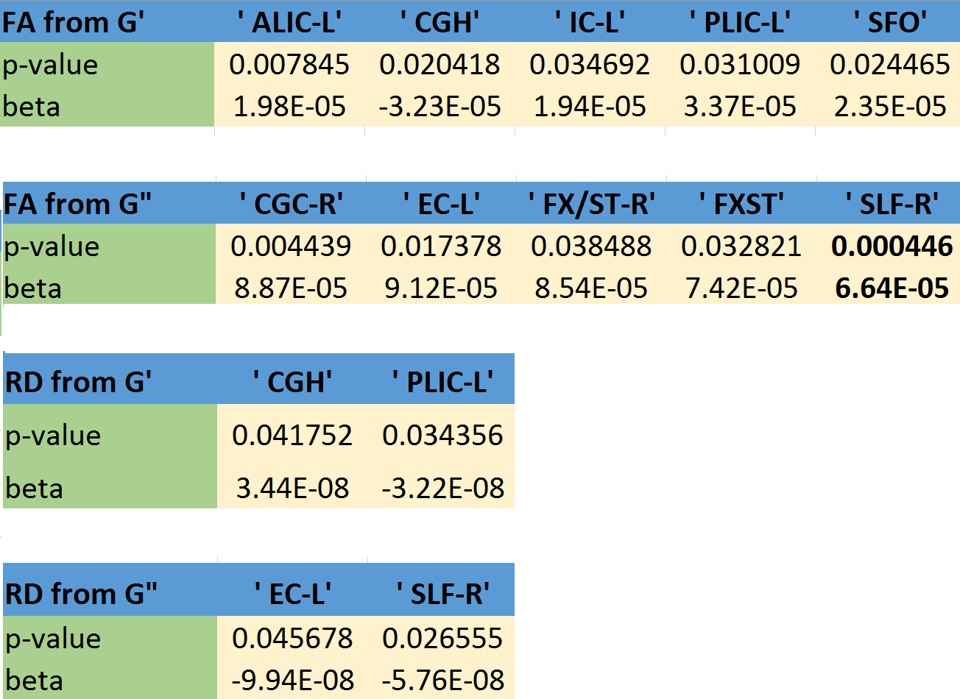Select the cell containing 0.024465
Viewport: 960px width, 699px height.
(889, 65)
